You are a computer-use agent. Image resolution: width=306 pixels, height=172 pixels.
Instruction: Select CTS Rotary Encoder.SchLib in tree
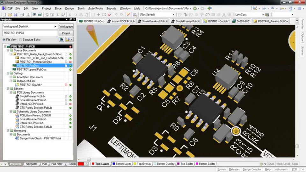pyautogui.click(x=36, y=127)
